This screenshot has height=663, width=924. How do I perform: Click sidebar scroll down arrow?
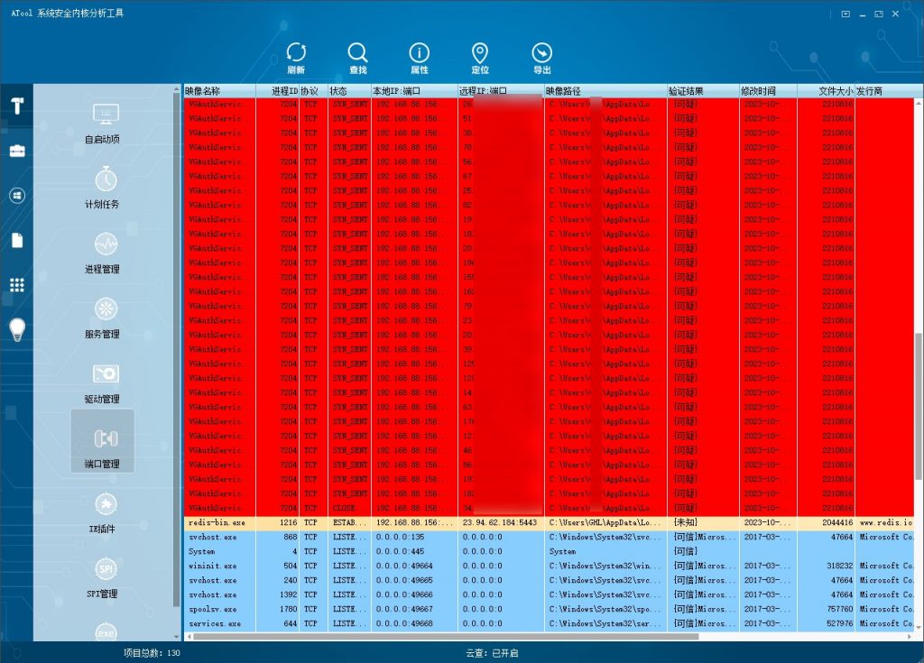[176, 637]
